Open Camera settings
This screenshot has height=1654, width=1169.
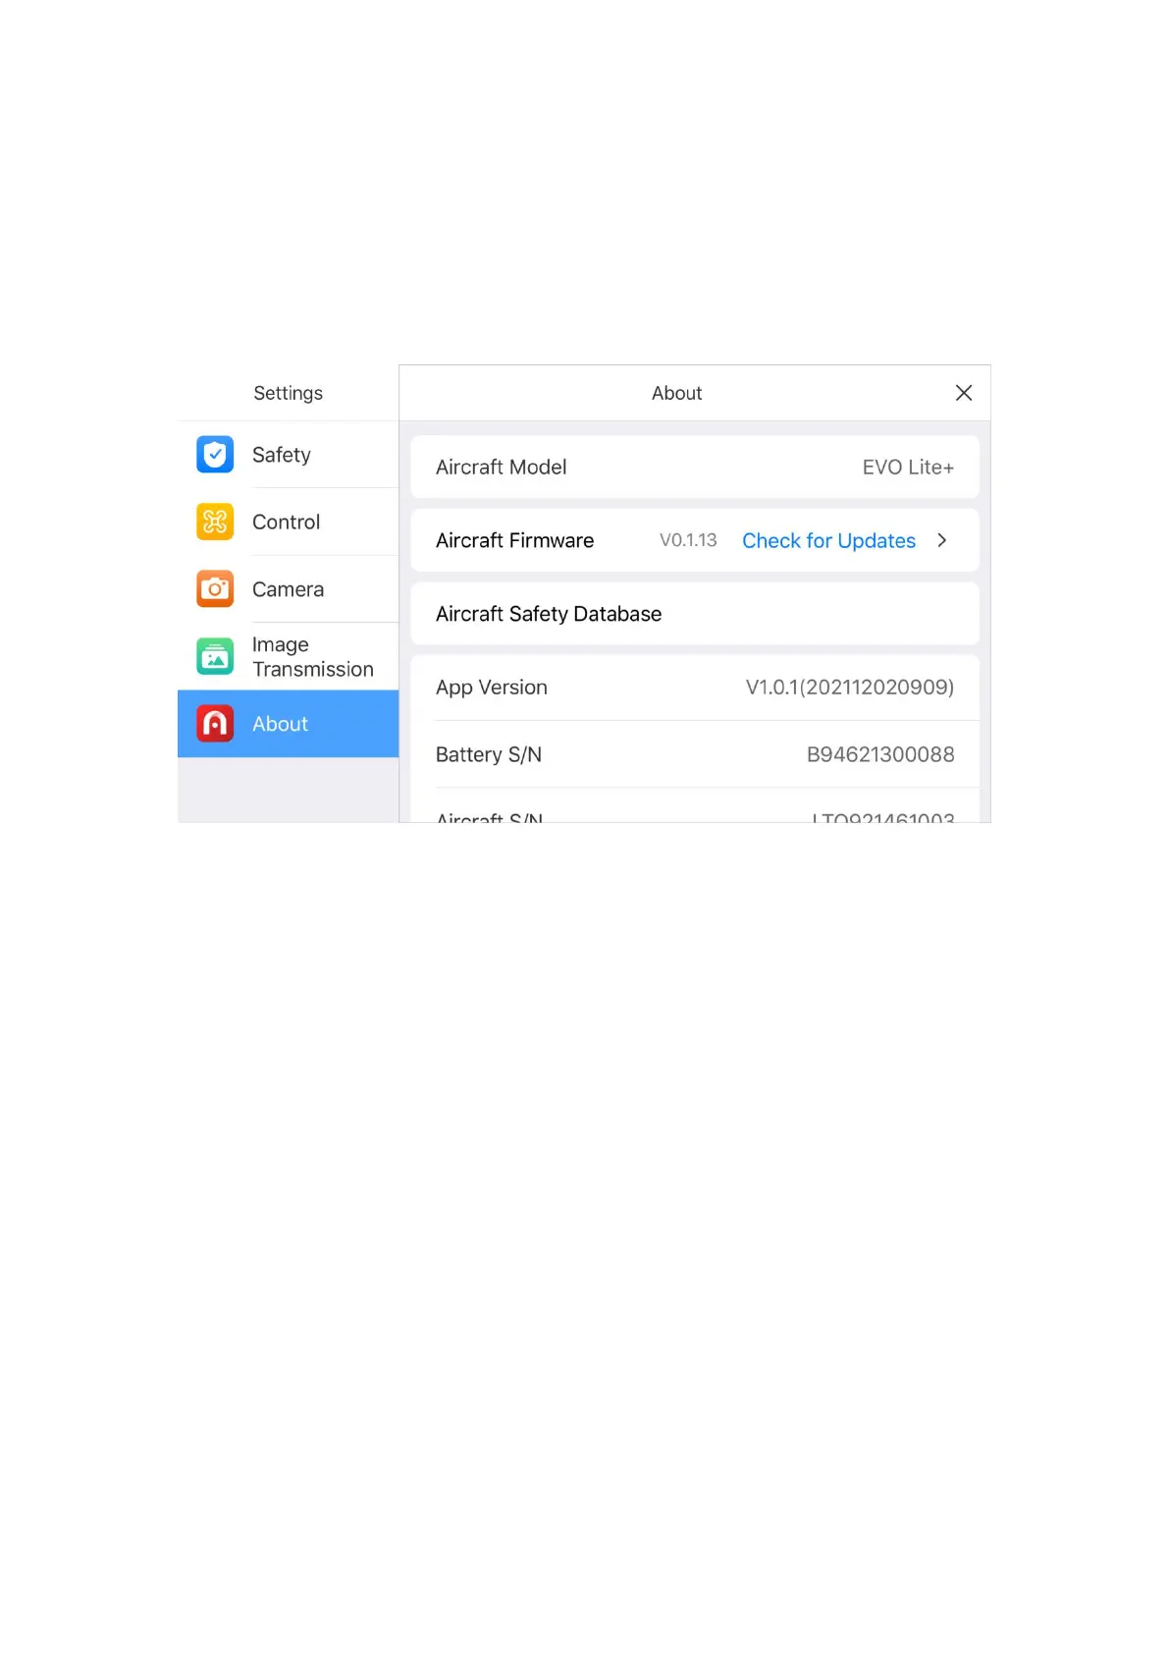288,589
